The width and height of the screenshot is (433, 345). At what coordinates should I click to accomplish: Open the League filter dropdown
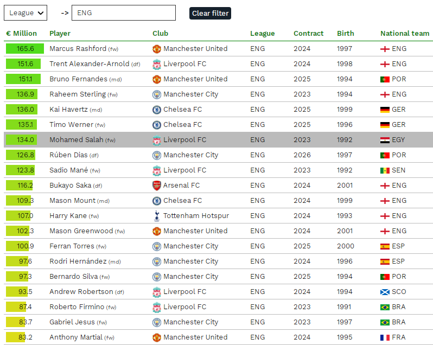pos(26,13)
